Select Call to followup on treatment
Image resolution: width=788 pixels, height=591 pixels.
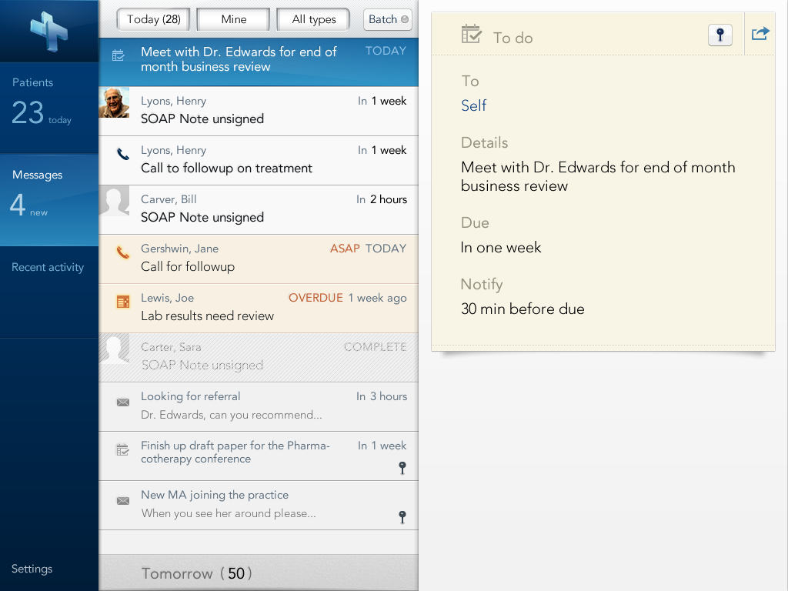point(259,160)
